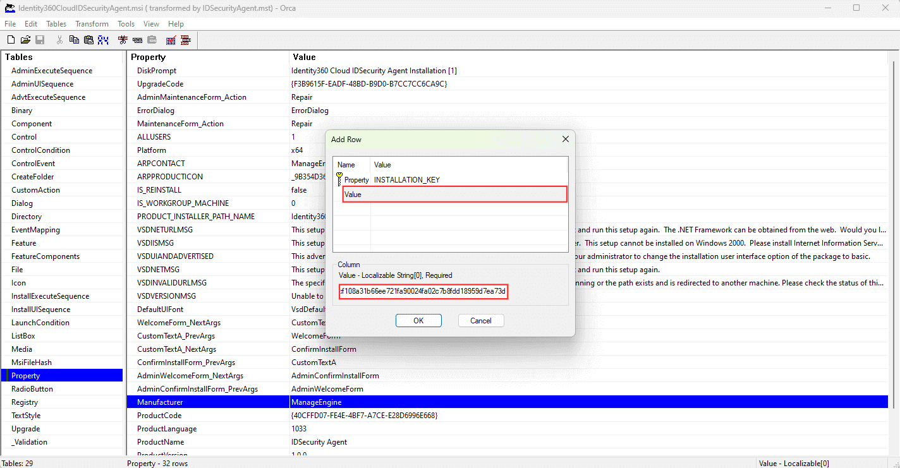The image size is (900, 468).
Task: Click the ProductCode property cell
Action: pos(159,416)
